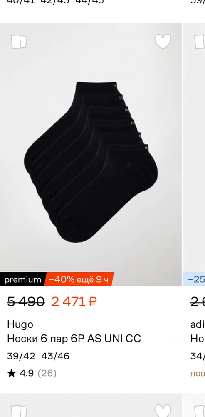
Task: Tap compare icon on bottom-left product card
Action: (x=19, y=411)
